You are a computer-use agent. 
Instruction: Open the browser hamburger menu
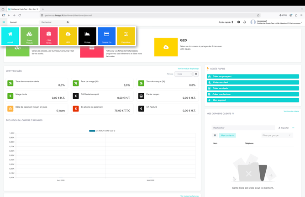point(301,15)
